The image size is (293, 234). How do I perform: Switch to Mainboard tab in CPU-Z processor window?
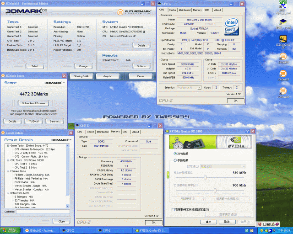184,10
